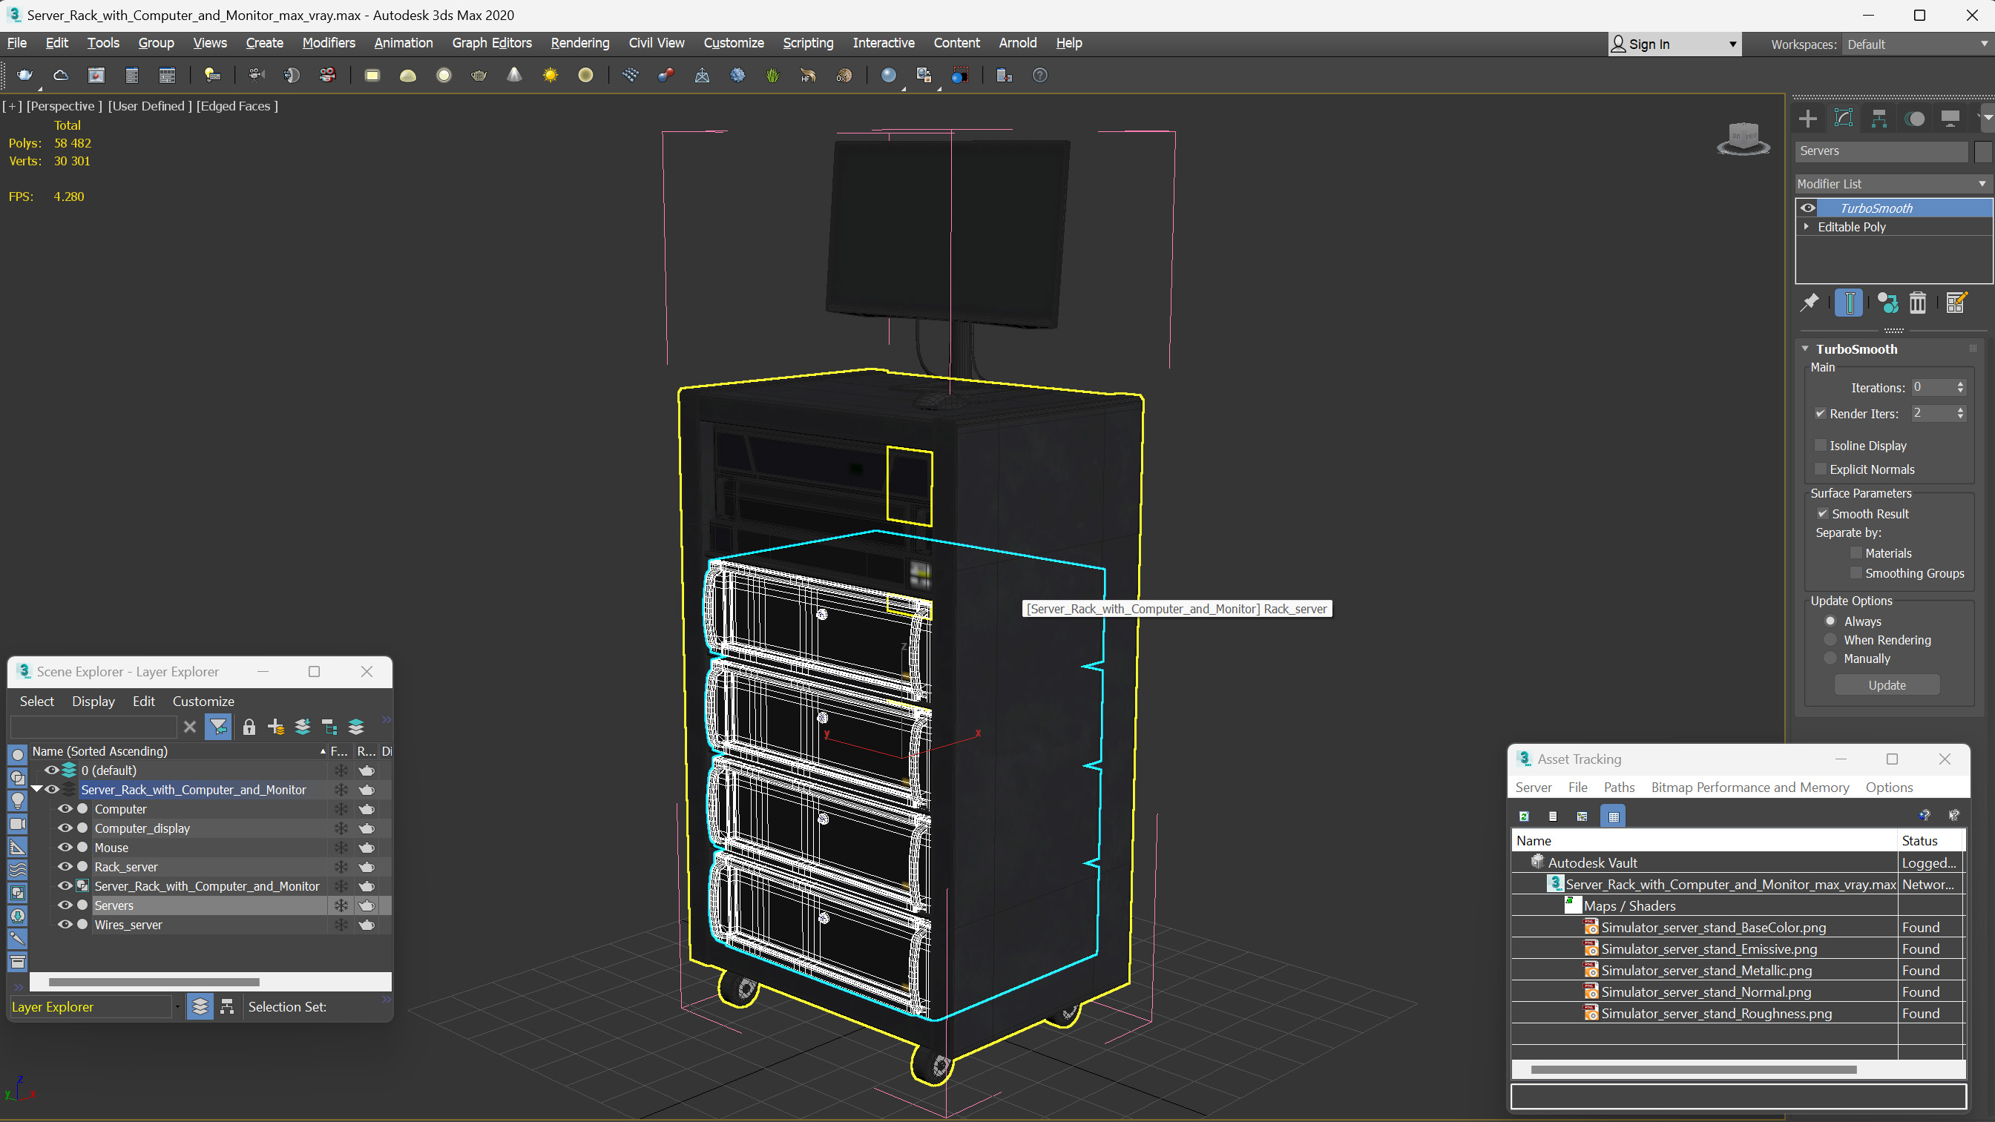Open the Scripting menu
Viewport: 1995px width, 1122px height.
coord(808,42)
